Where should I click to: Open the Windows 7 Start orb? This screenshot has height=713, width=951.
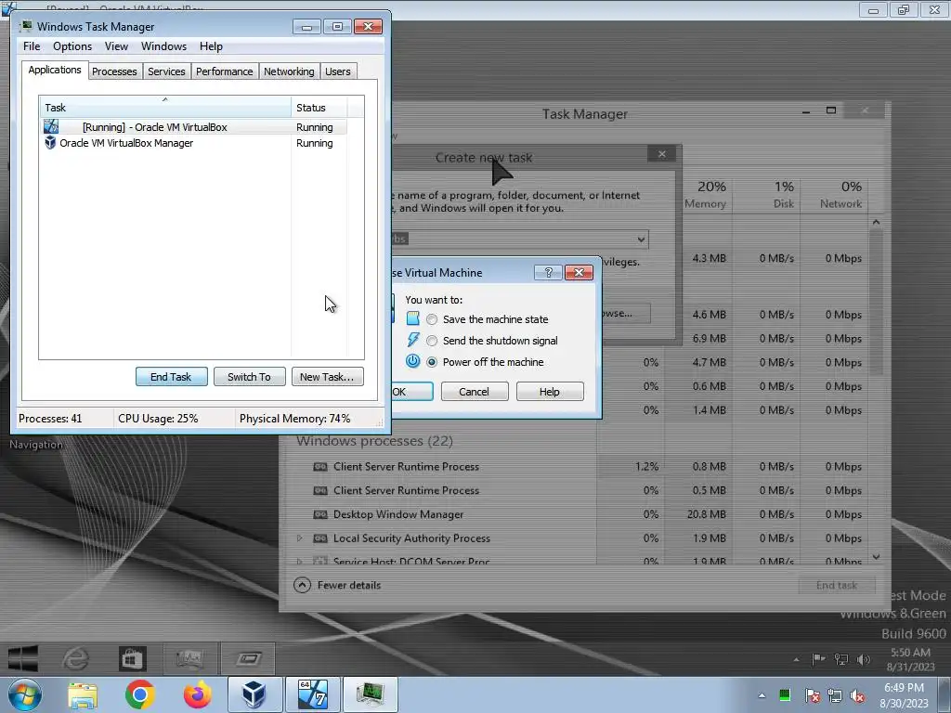24,694
